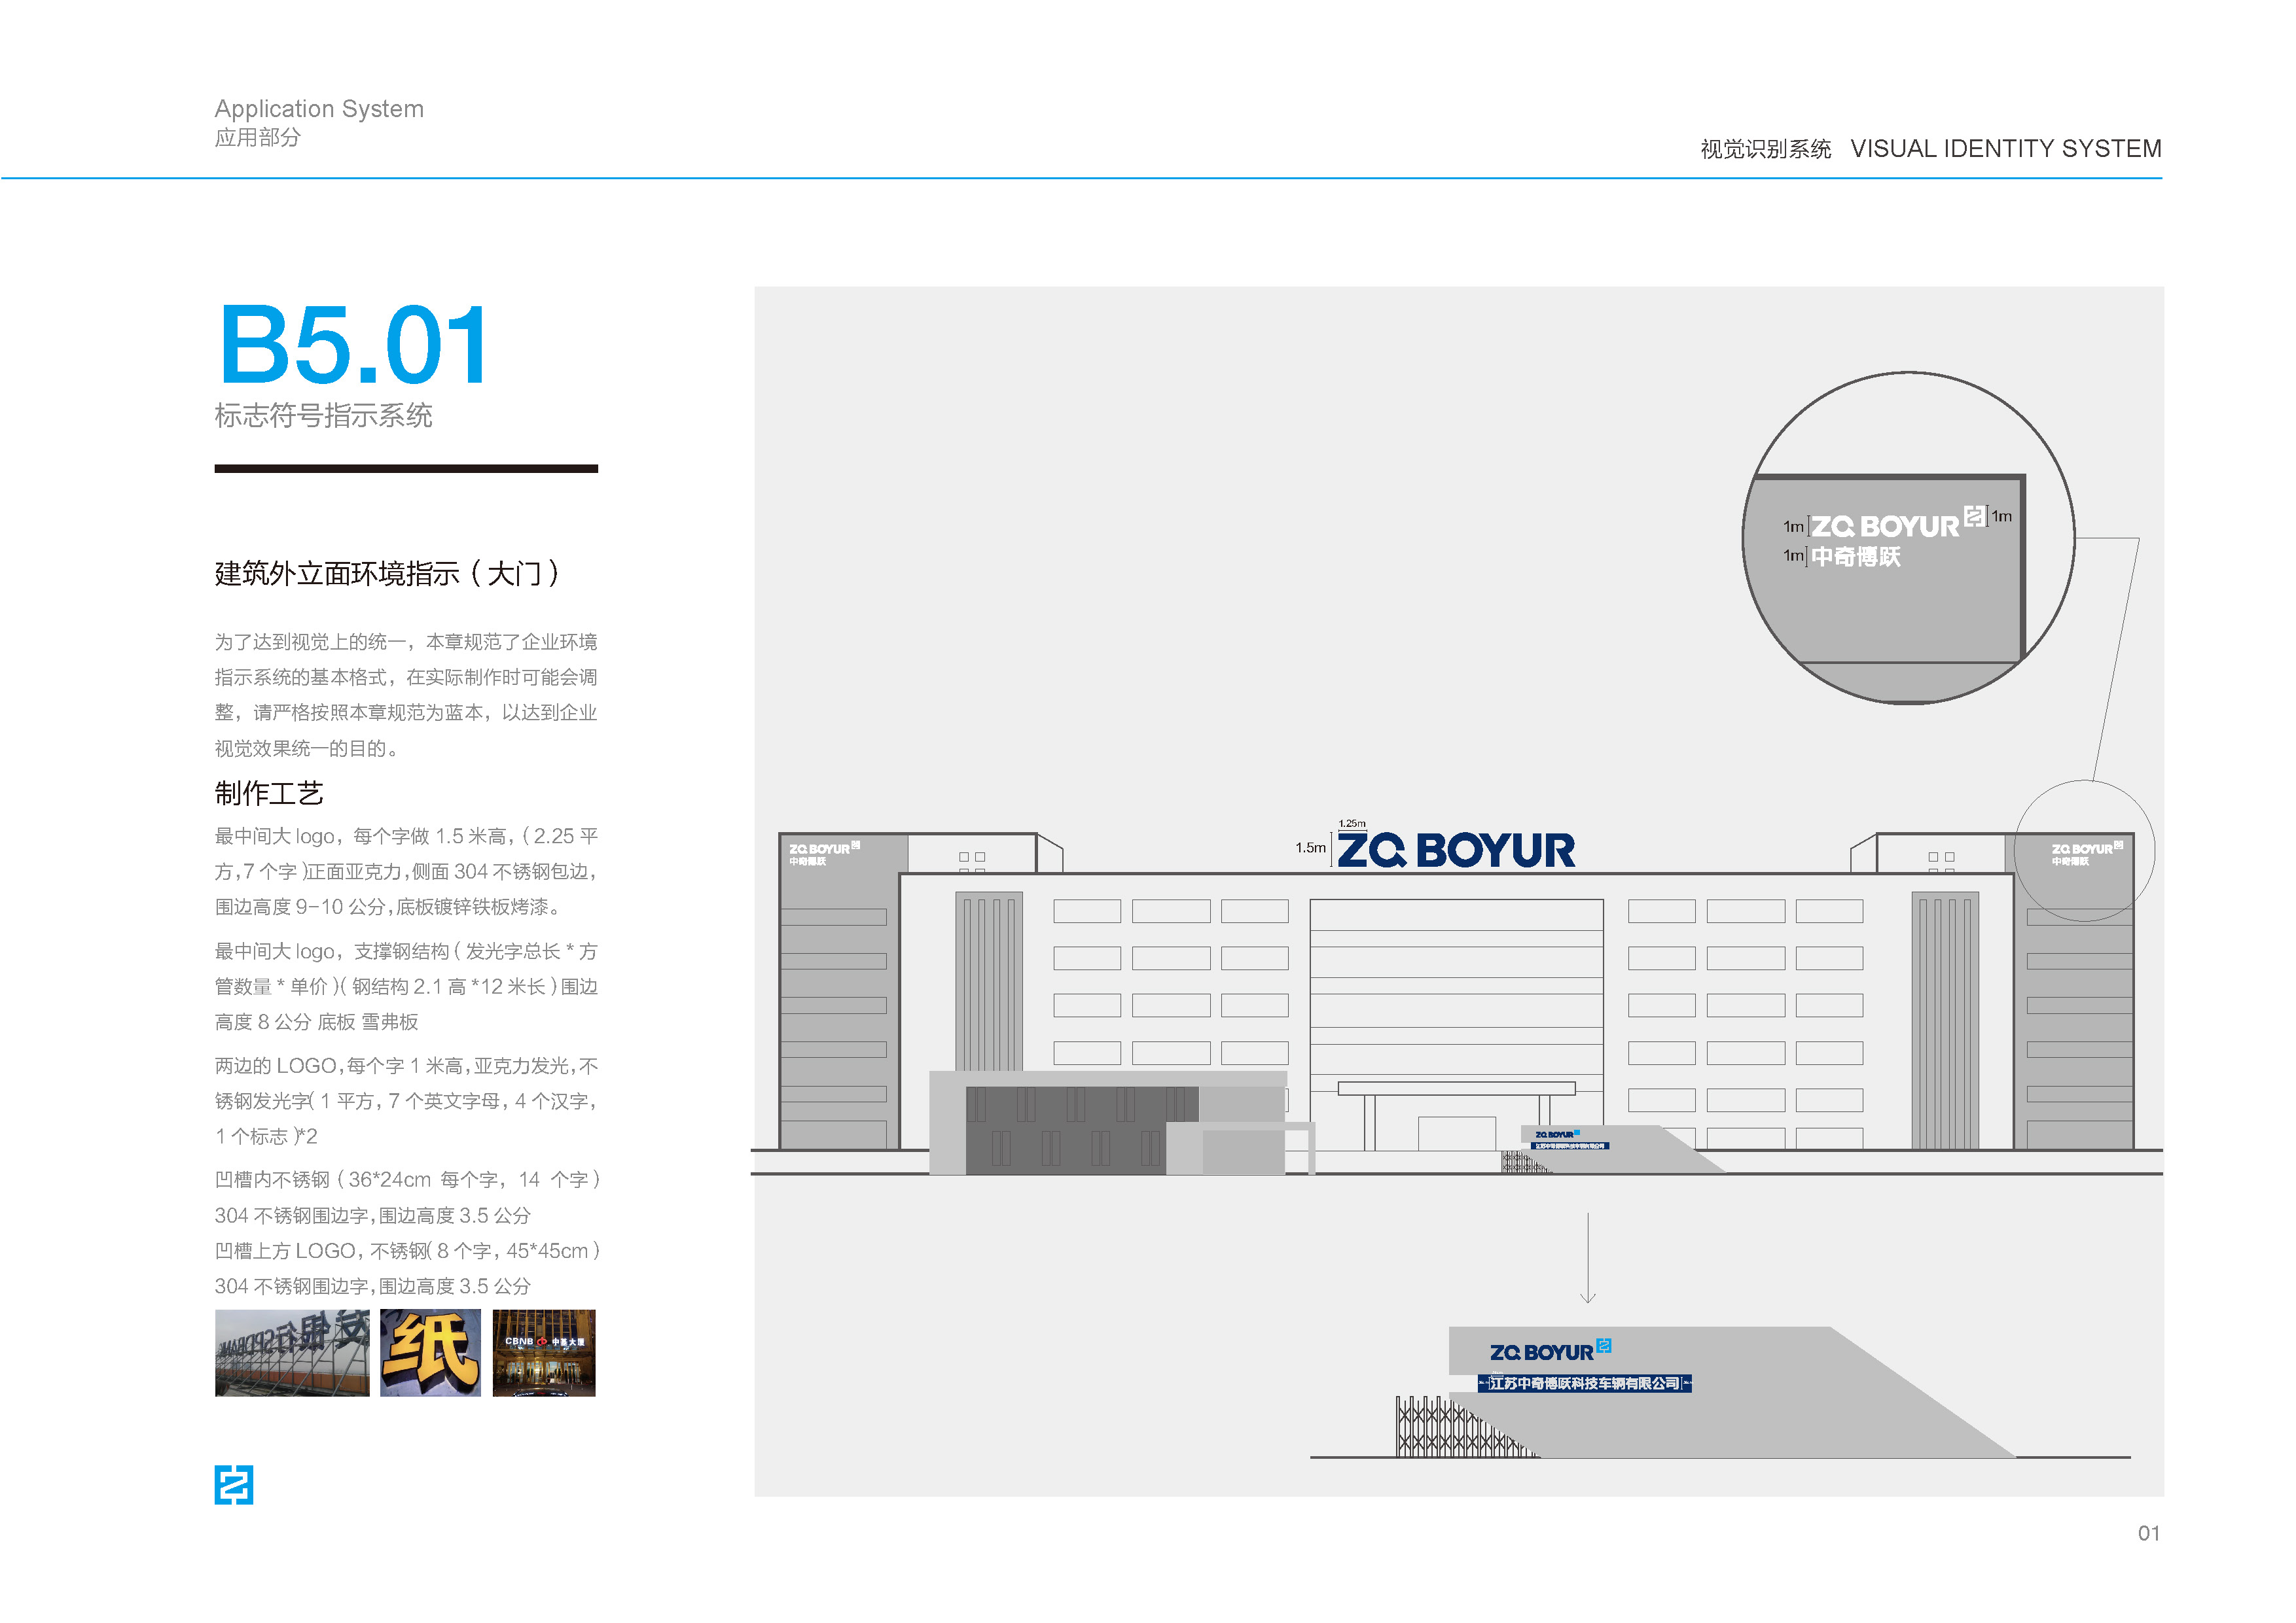2296x1623 pixels.
Task: Open the yellow 纸 character photo thumbnail
Action: (x=430, y=1353)
